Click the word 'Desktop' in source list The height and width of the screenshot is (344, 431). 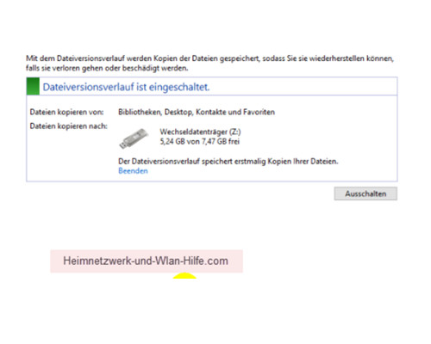pos(178,112)
